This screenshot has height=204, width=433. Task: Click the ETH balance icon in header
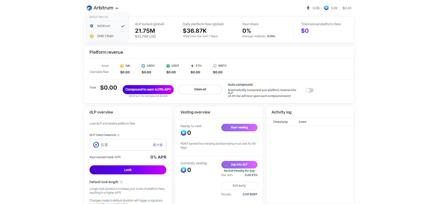(308, 8)
